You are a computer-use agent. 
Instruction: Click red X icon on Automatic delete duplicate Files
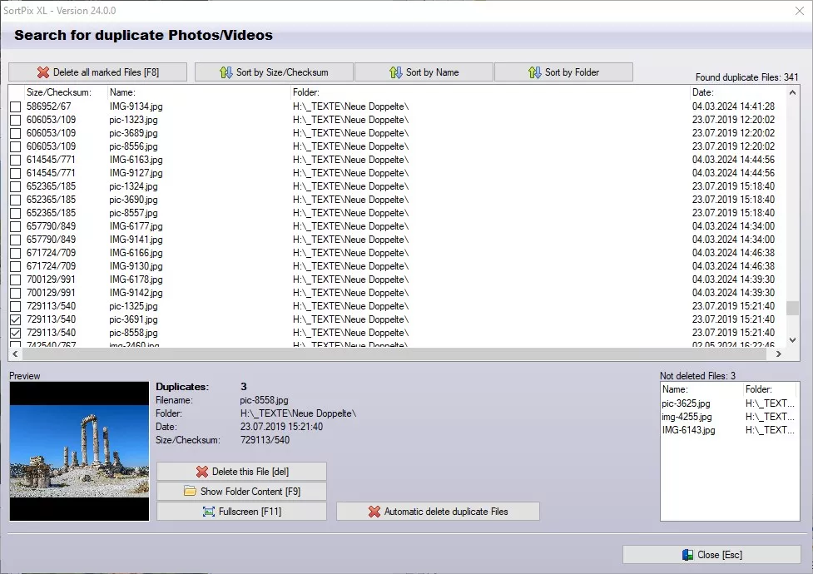coord(374,512)
